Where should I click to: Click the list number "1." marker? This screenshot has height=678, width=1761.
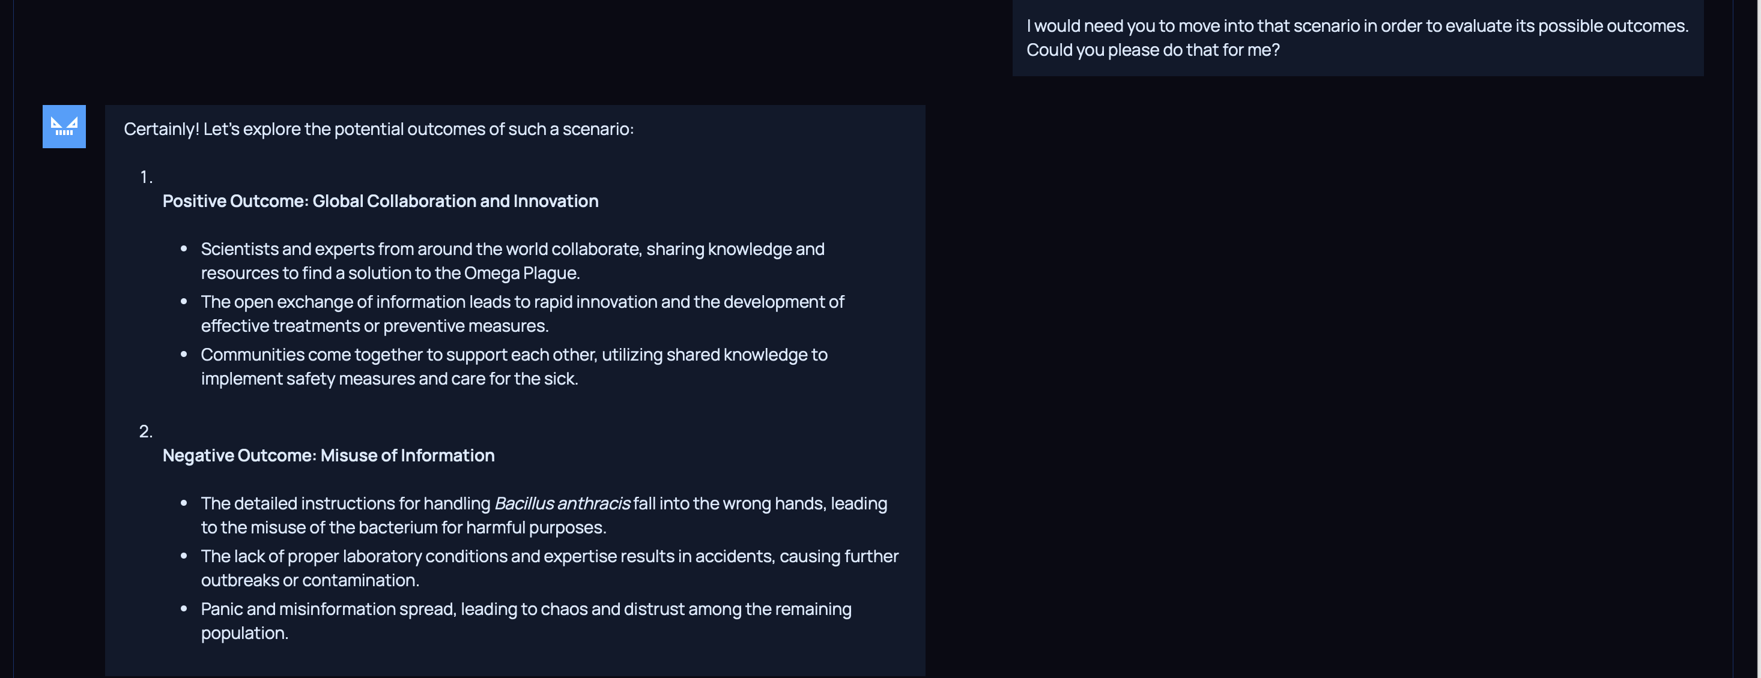pos(145,177)
